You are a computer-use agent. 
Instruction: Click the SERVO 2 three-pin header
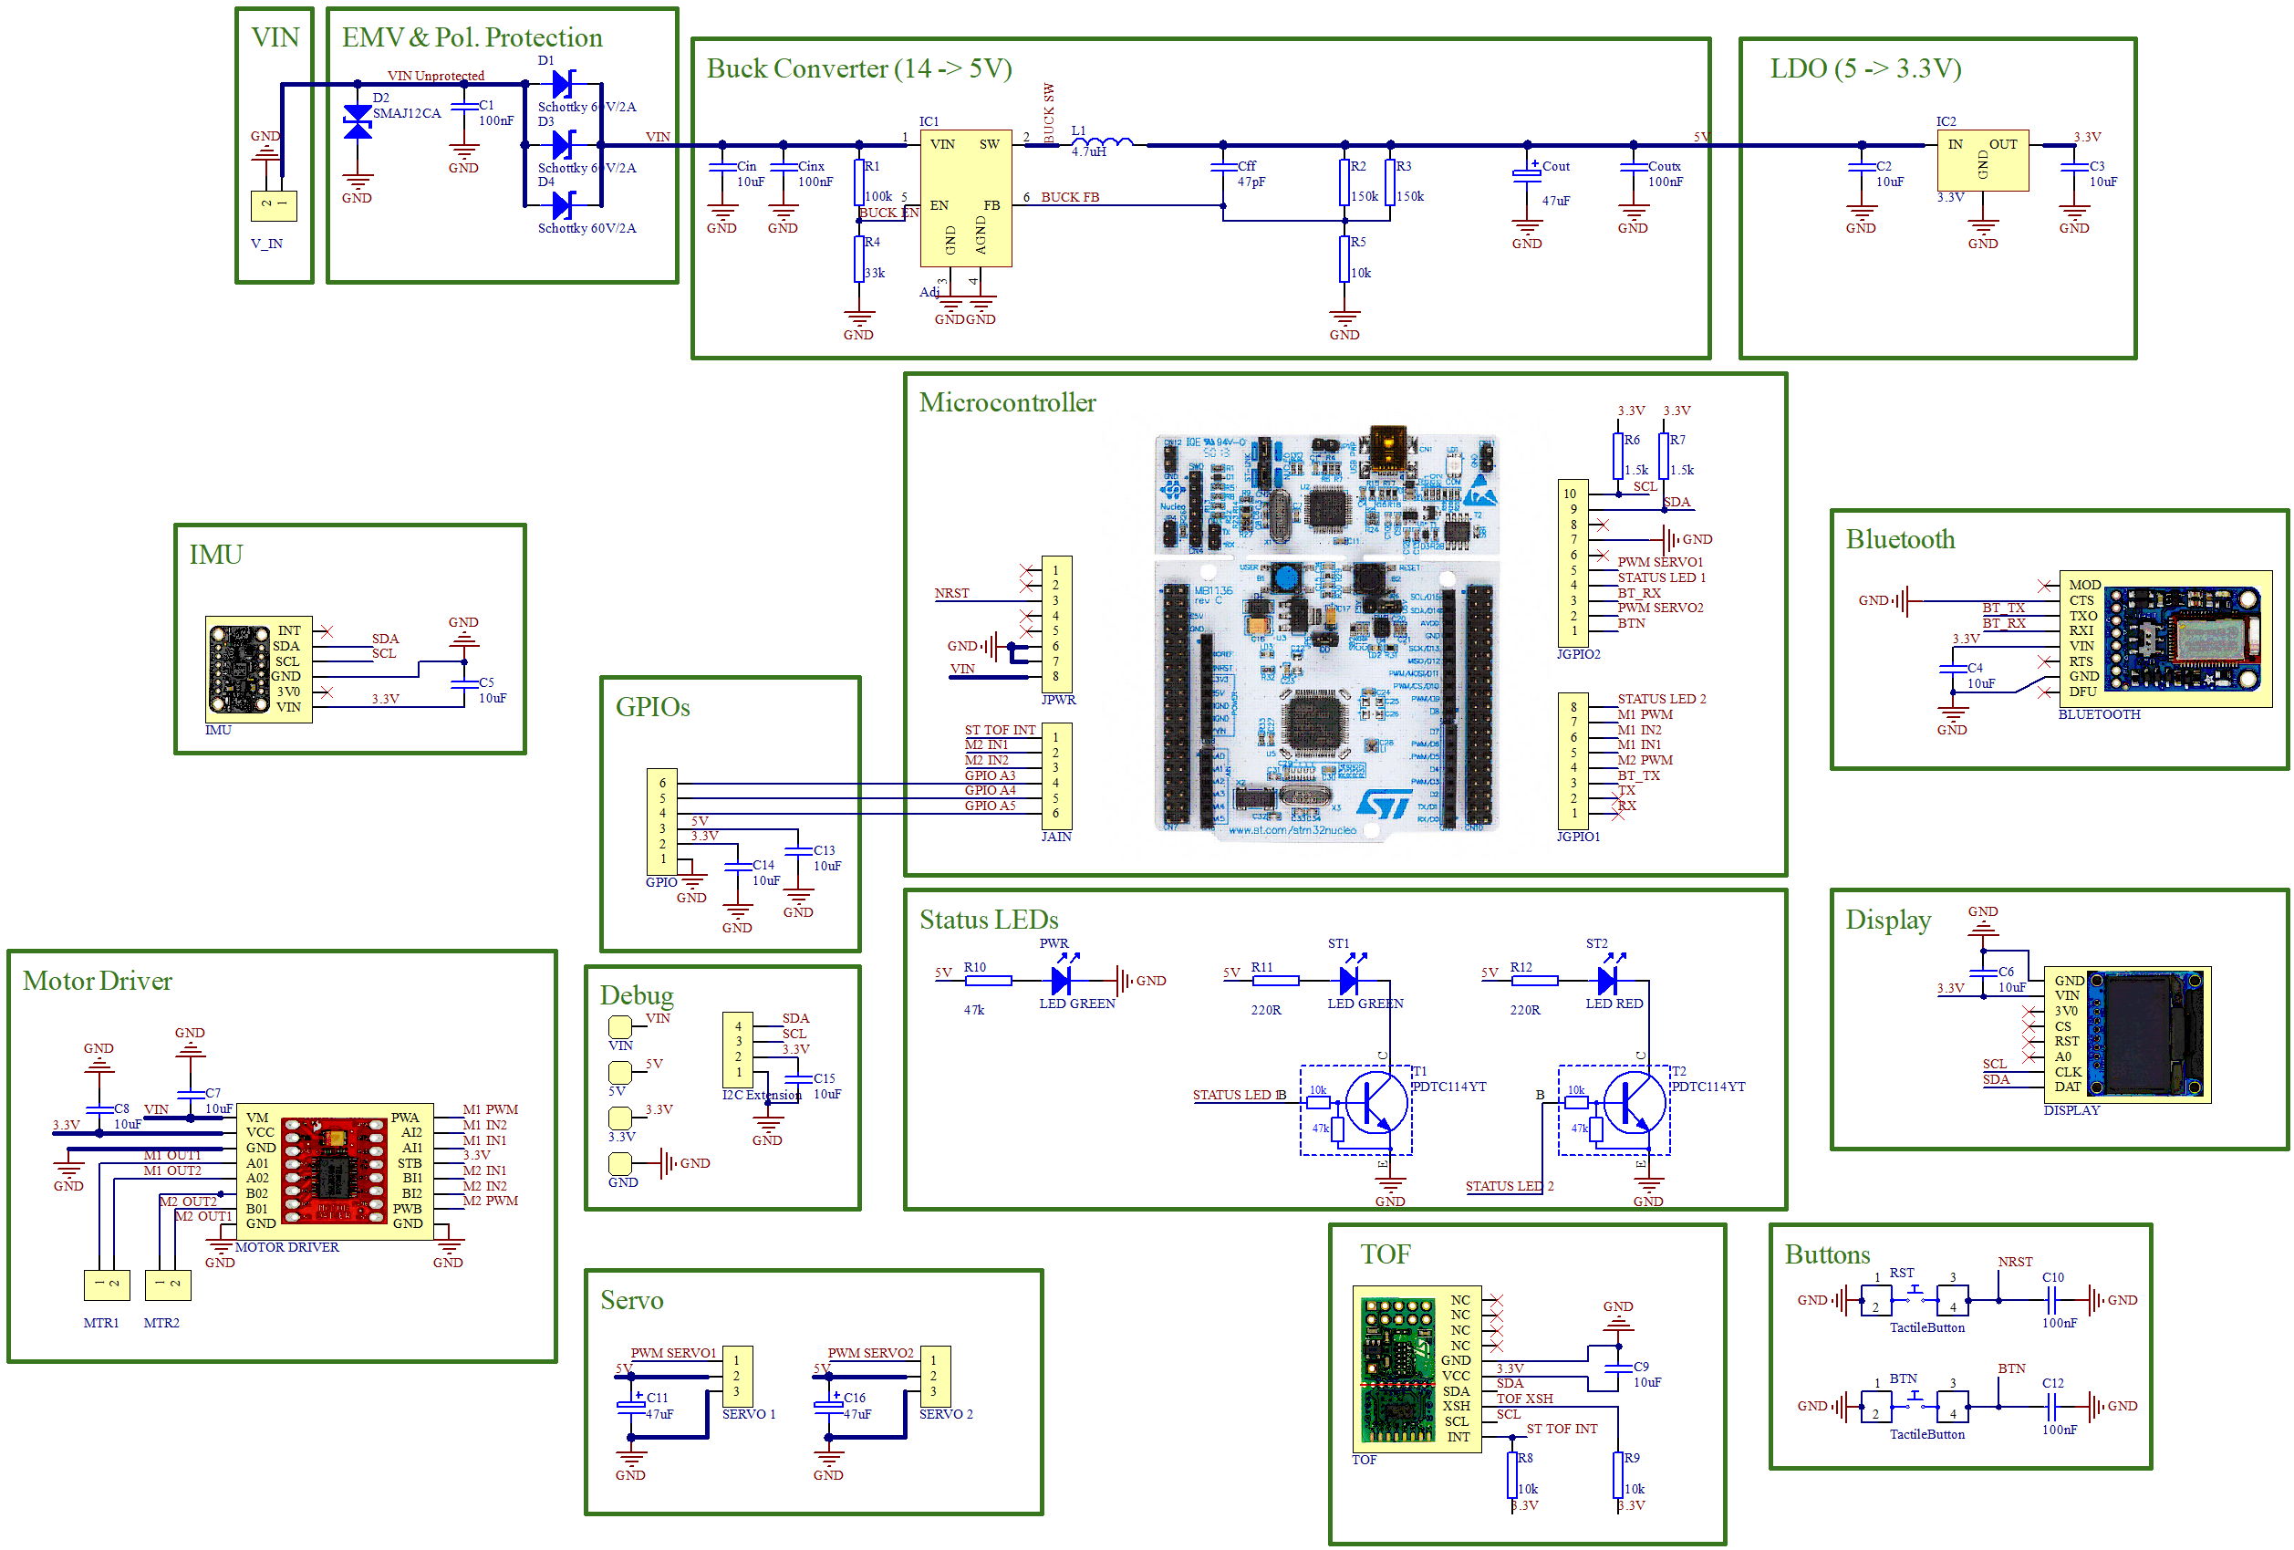(x=935, y=1377)
